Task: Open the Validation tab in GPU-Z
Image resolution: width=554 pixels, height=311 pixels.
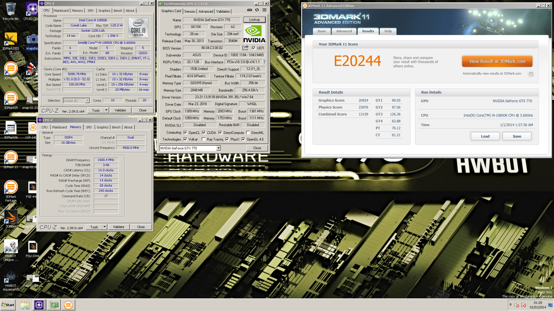Action: click(223, 12)
